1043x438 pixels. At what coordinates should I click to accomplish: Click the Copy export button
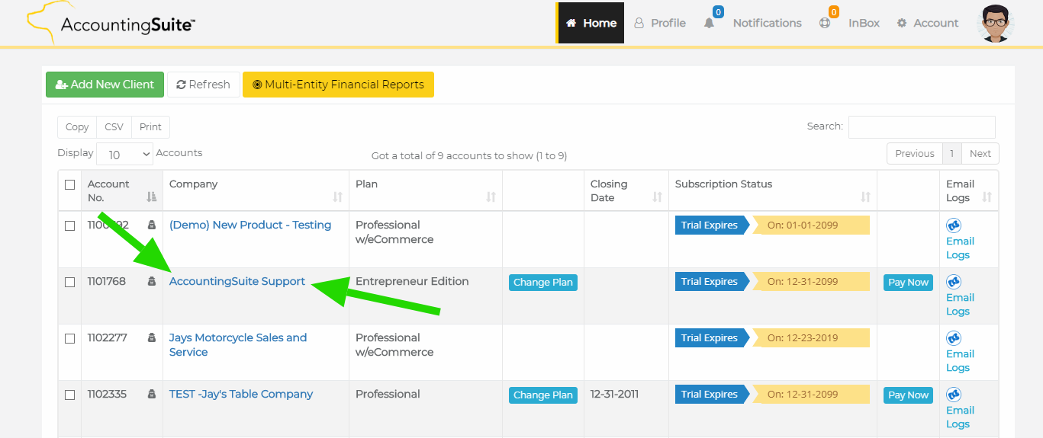pyautogui.click(x=77, y=127)
